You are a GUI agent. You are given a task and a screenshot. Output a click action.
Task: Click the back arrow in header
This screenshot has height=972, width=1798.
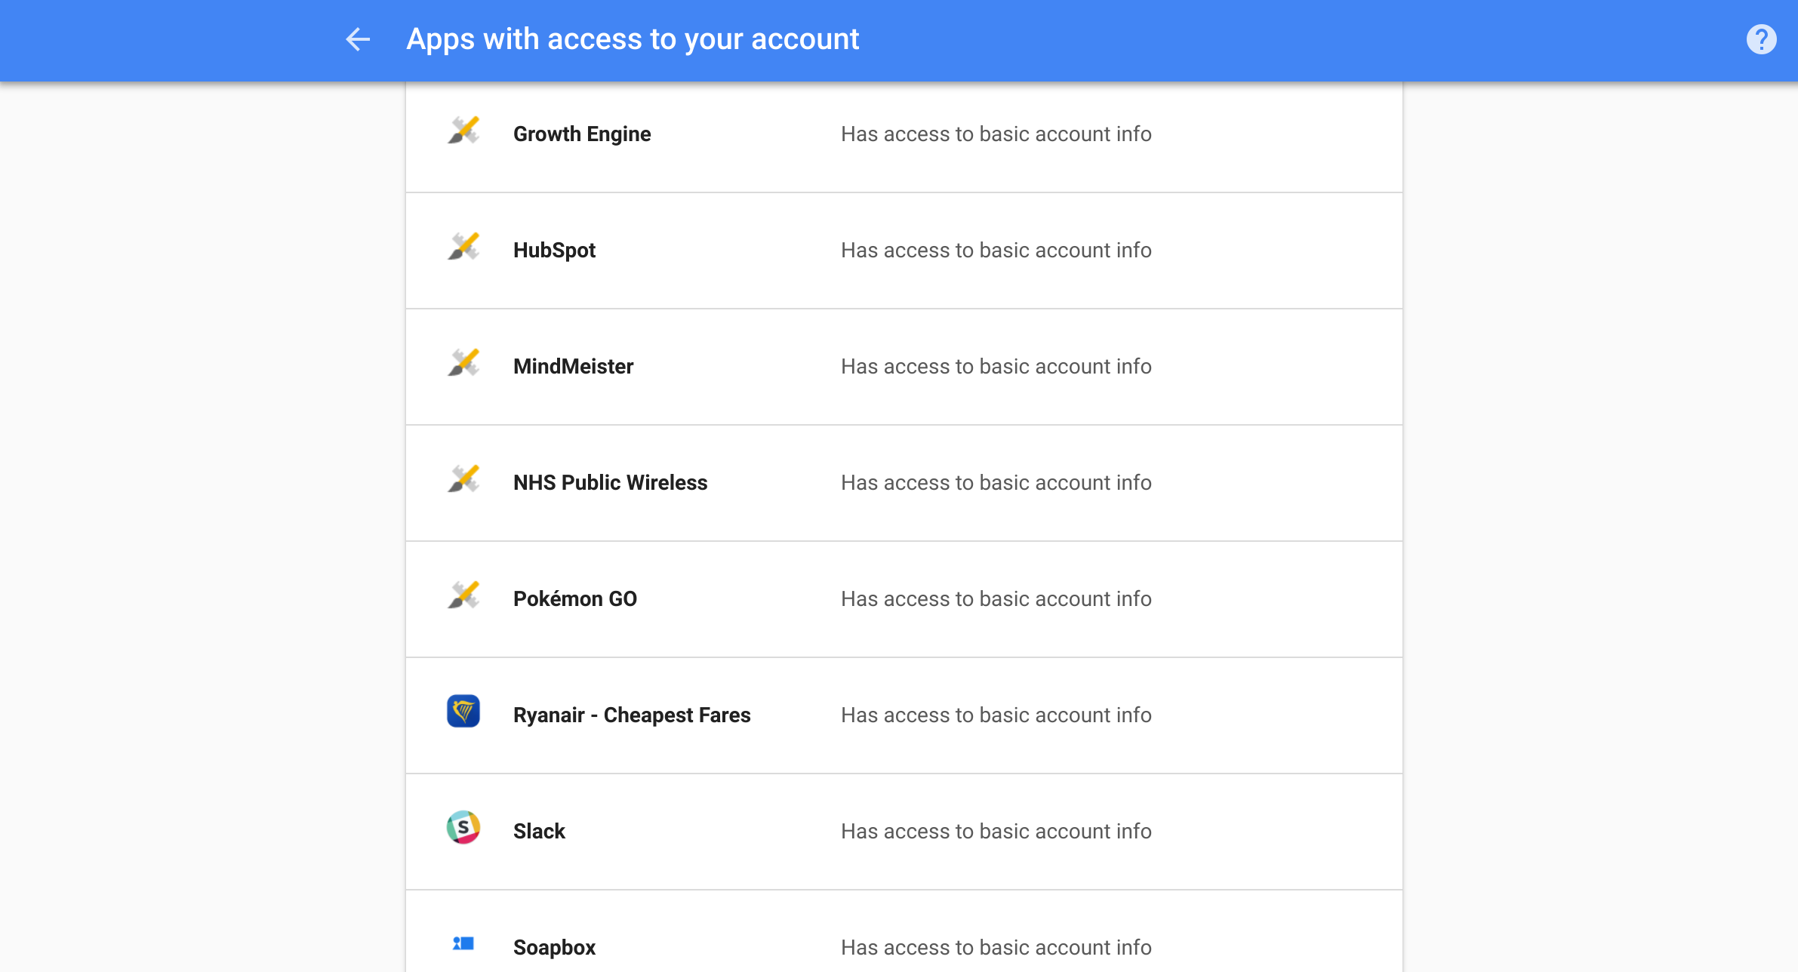point(358,39)
